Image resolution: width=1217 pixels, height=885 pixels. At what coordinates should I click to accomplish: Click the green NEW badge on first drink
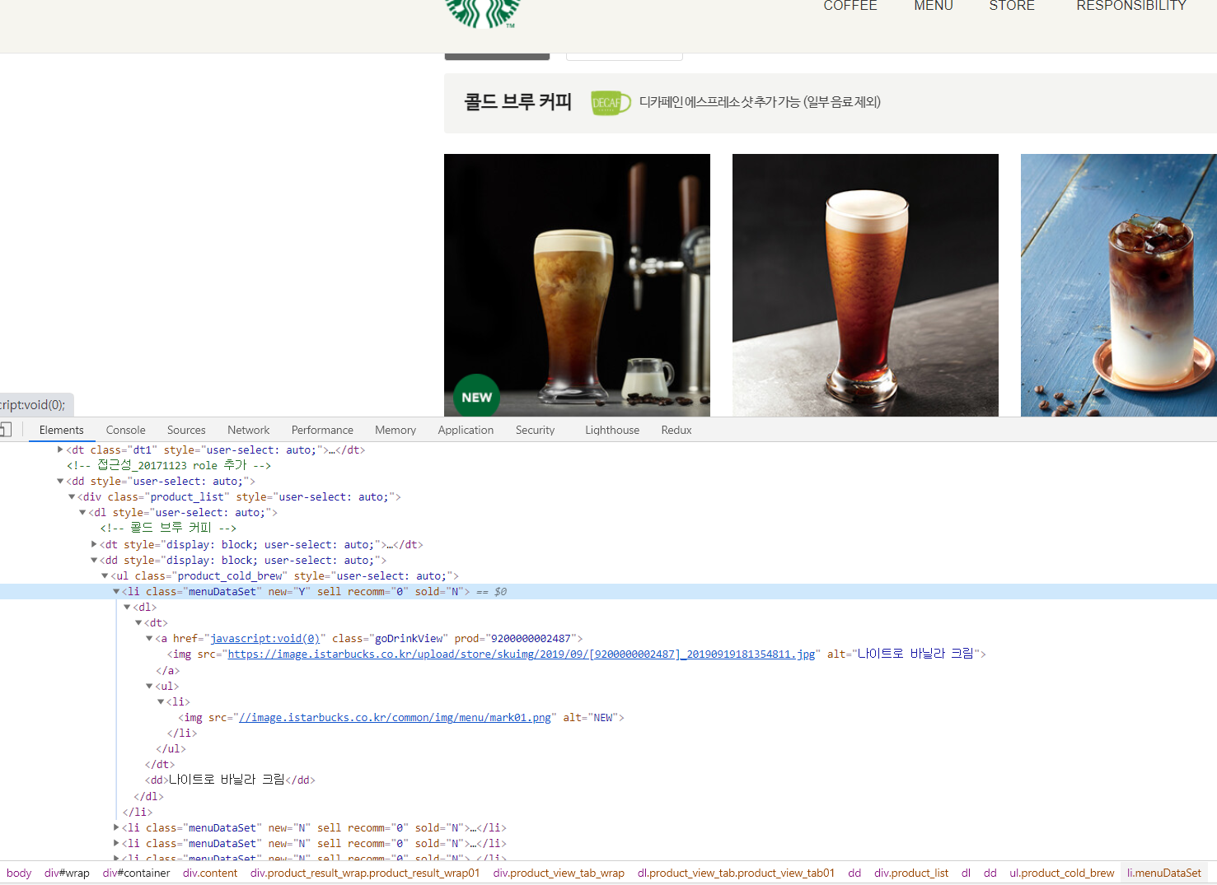coord(476,396)
